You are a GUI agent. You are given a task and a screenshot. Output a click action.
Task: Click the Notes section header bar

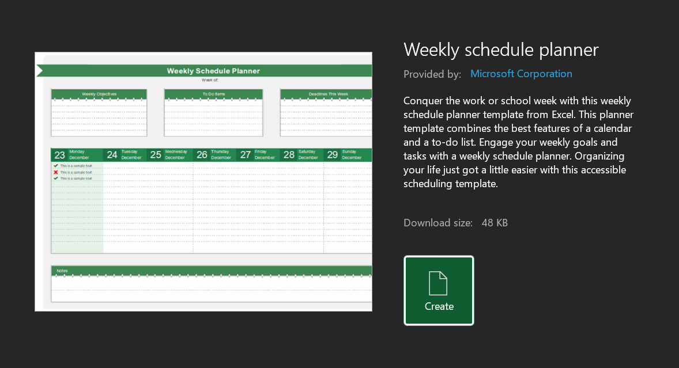pos(210,270)
